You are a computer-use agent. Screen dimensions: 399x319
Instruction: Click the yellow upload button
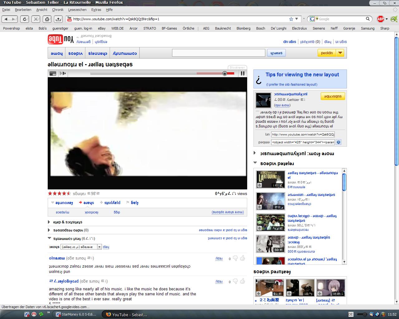(x=327, y=53)
